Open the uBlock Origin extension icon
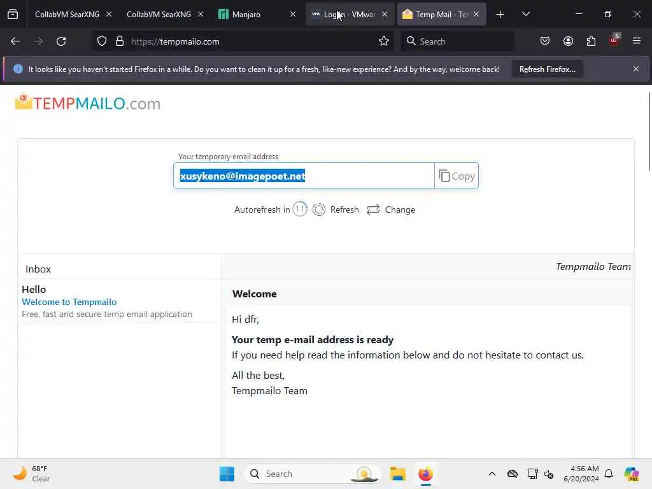Image resolution: width=652 pixels, height=489 pixels. (614, 40)
